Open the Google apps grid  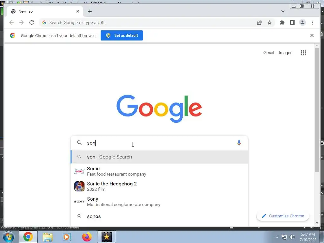[x=303, y=53]
